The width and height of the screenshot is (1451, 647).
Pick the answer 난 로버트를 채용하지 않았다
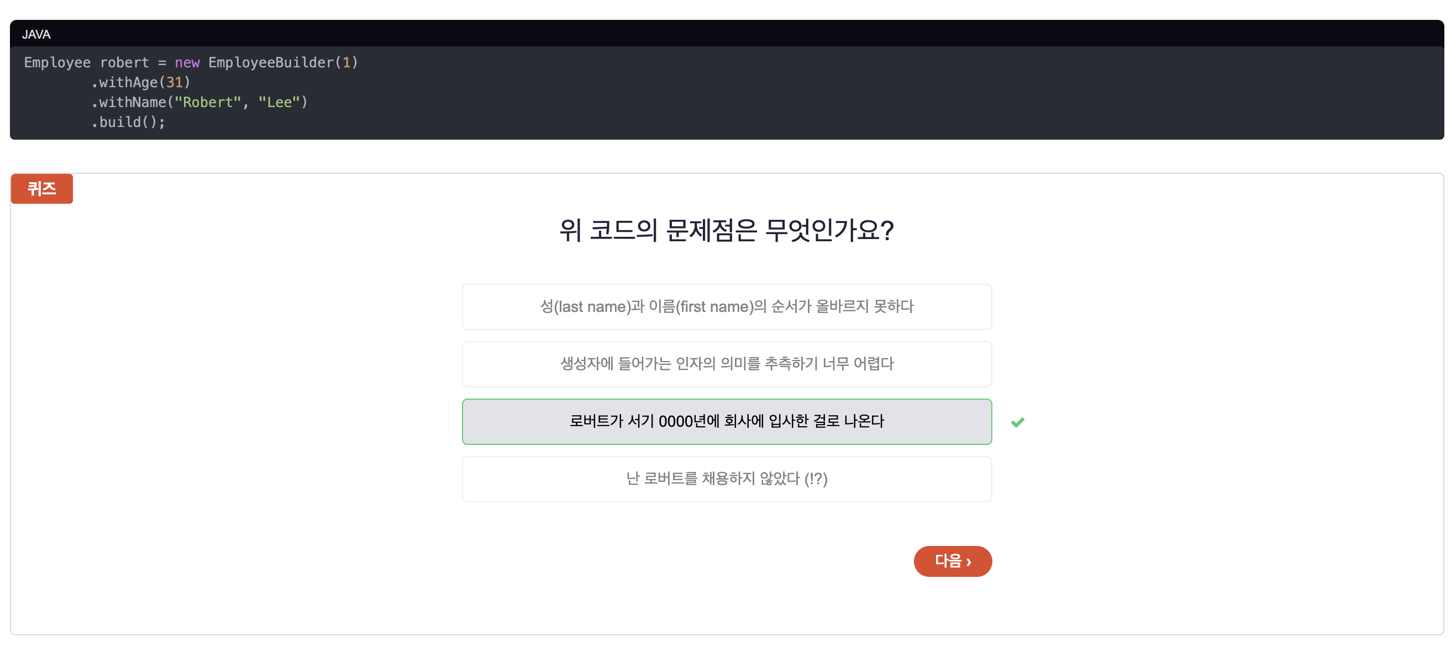(727, 479)
